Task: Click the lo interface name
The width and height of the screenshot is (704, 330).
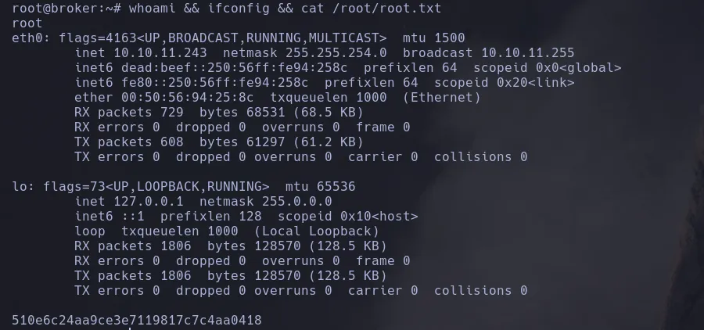Action: pyautogui.click(x=20, y=186)
